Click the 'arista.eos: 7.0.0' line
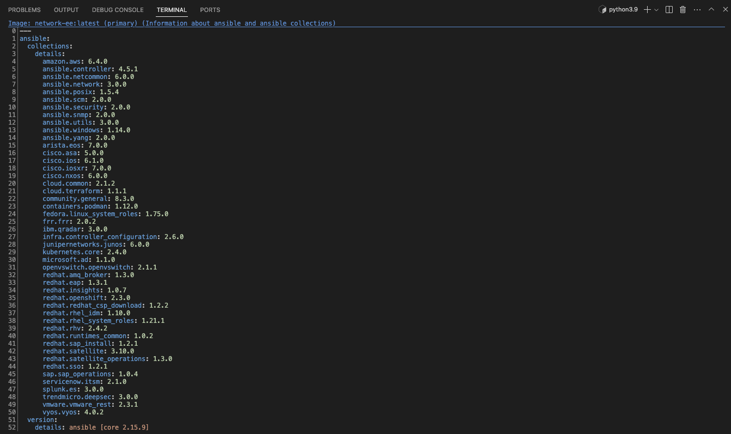This screenshot has width=731, height=434. pos(75,145)
